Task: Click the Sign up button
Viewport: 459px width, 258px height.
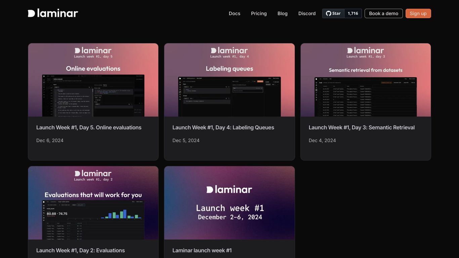Action: [x=418, y=13]
